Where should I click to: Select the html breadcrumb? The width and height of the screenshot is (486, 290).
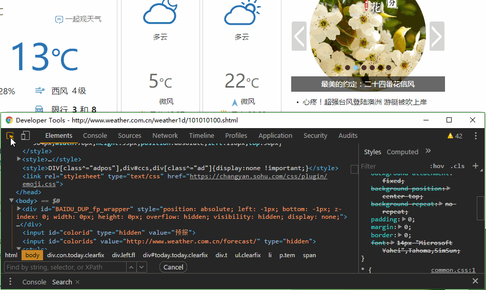click(11, 255)
